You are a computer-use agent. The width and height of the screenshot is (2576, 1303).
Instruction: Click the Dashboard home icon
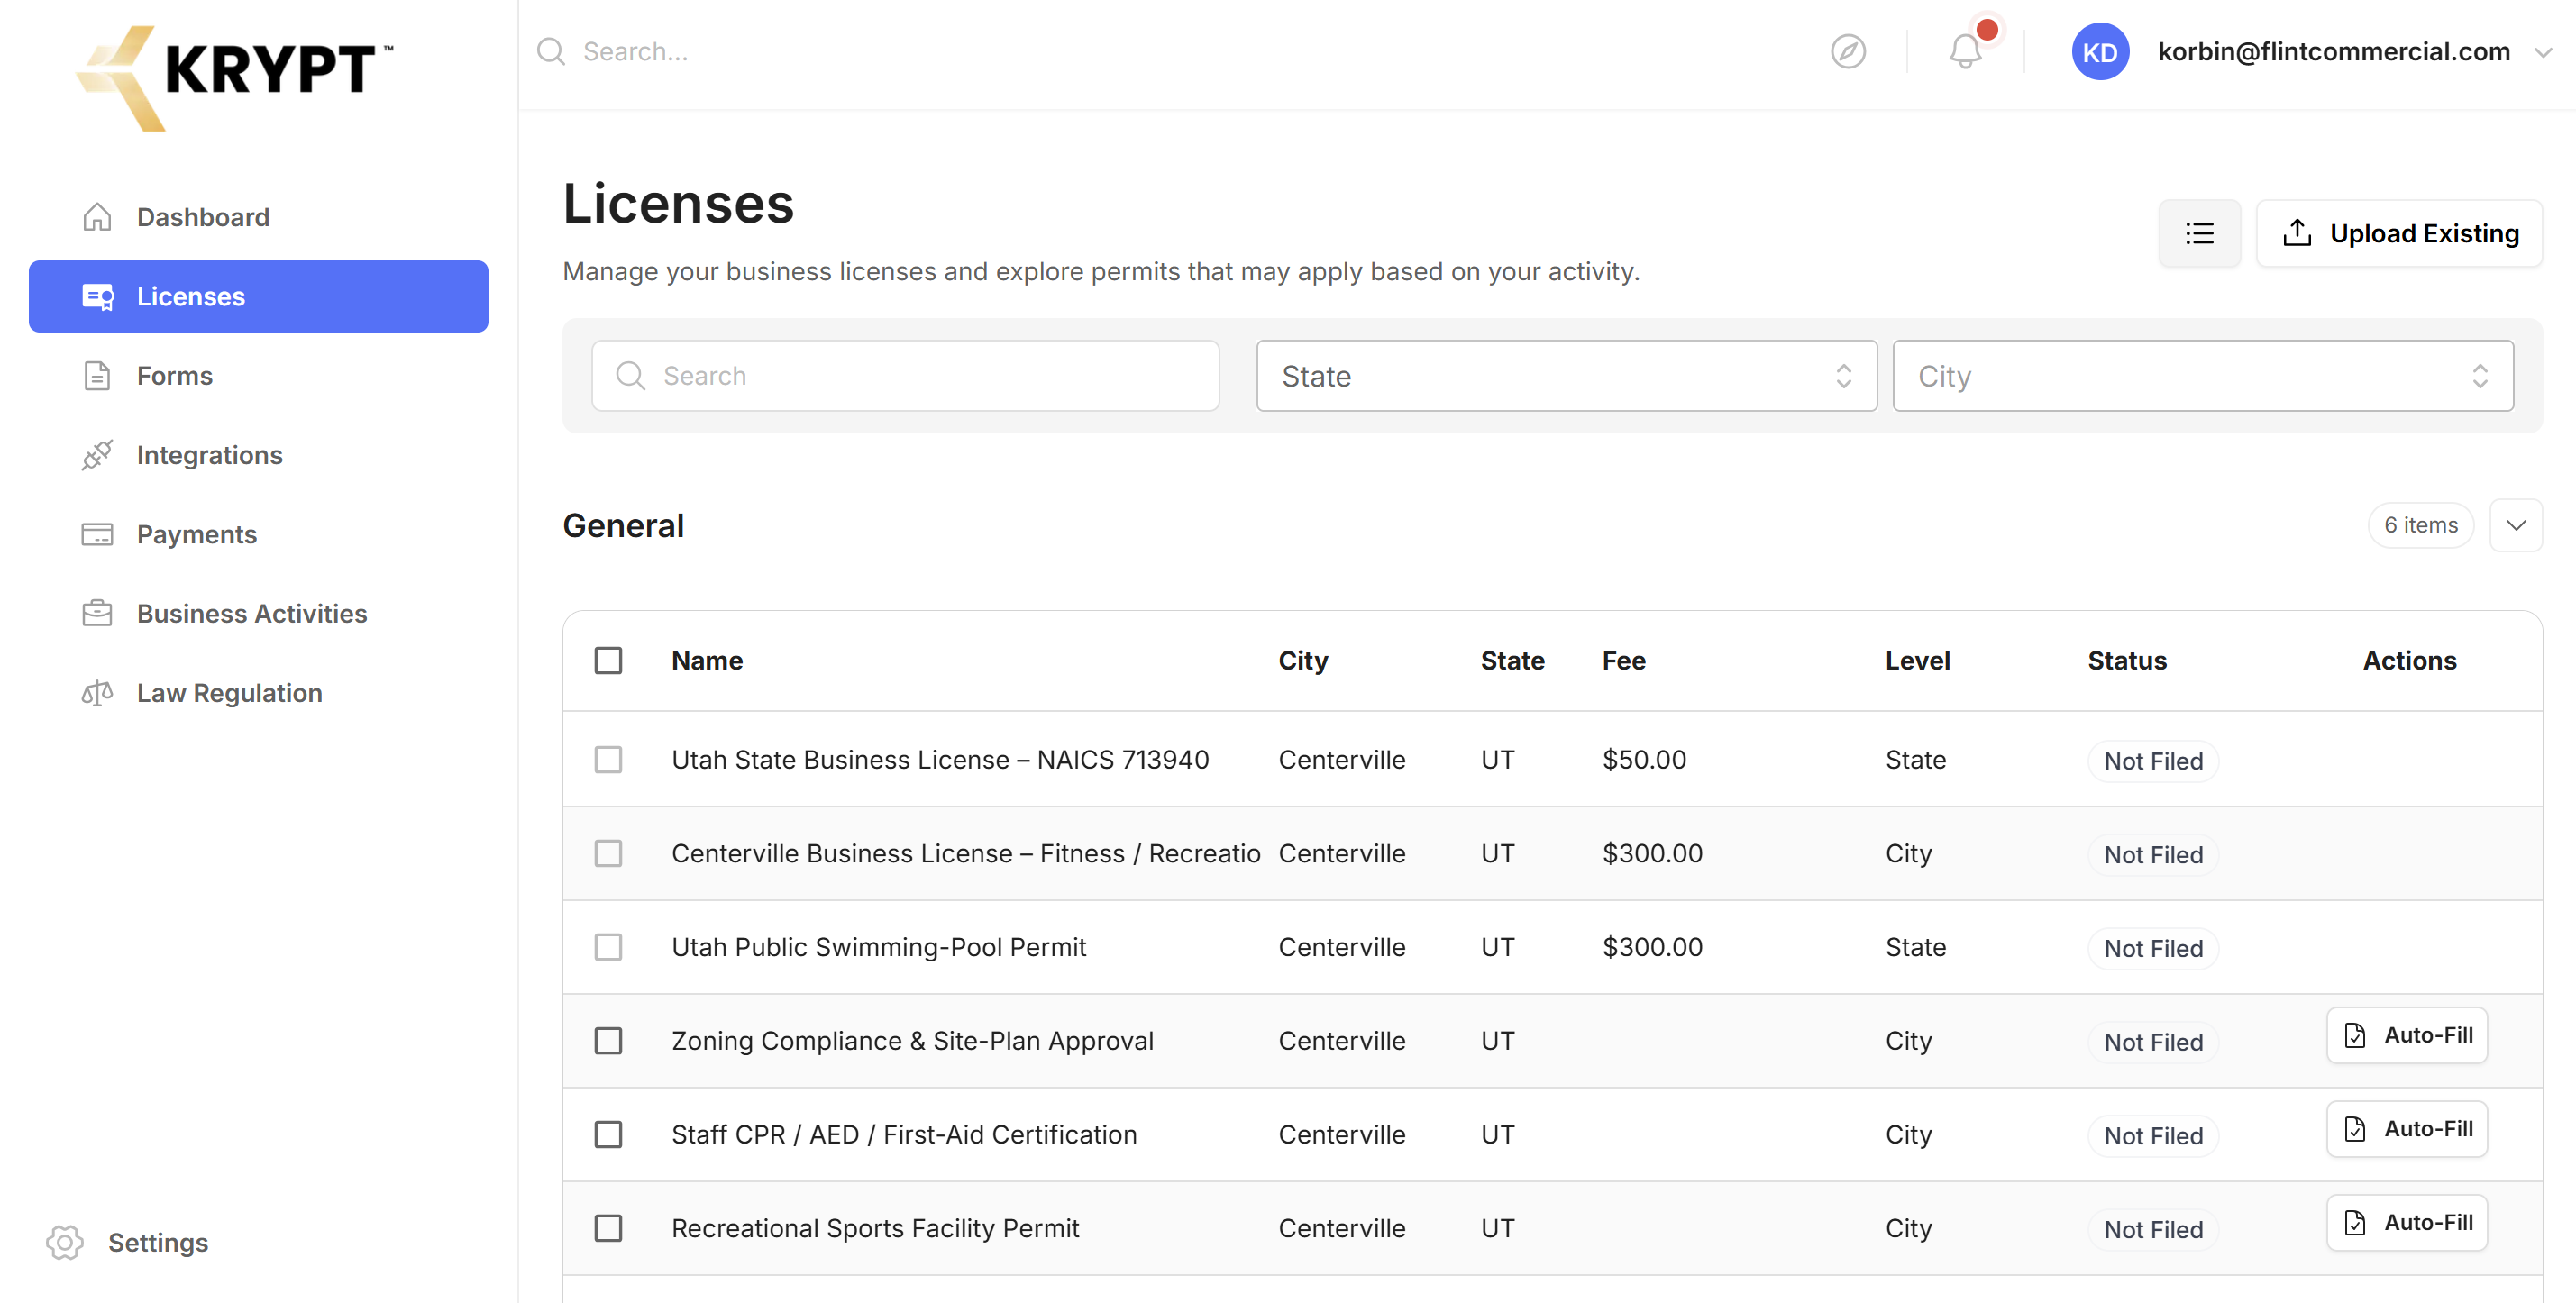click(x=97, y=217)
